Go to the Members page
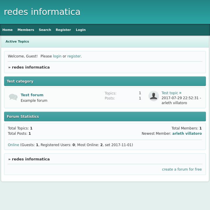Viewport: 210px width, 210px height. (26, 30)
